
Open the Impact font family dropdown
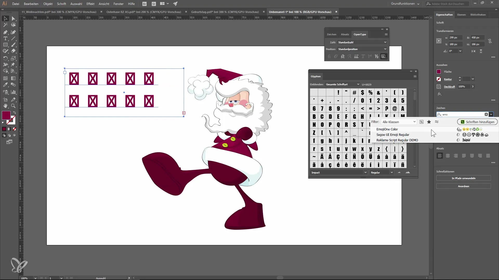tap(339, 172)
